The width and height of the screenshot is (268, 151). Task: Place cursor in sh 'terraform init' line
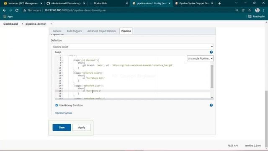(93, 78)
